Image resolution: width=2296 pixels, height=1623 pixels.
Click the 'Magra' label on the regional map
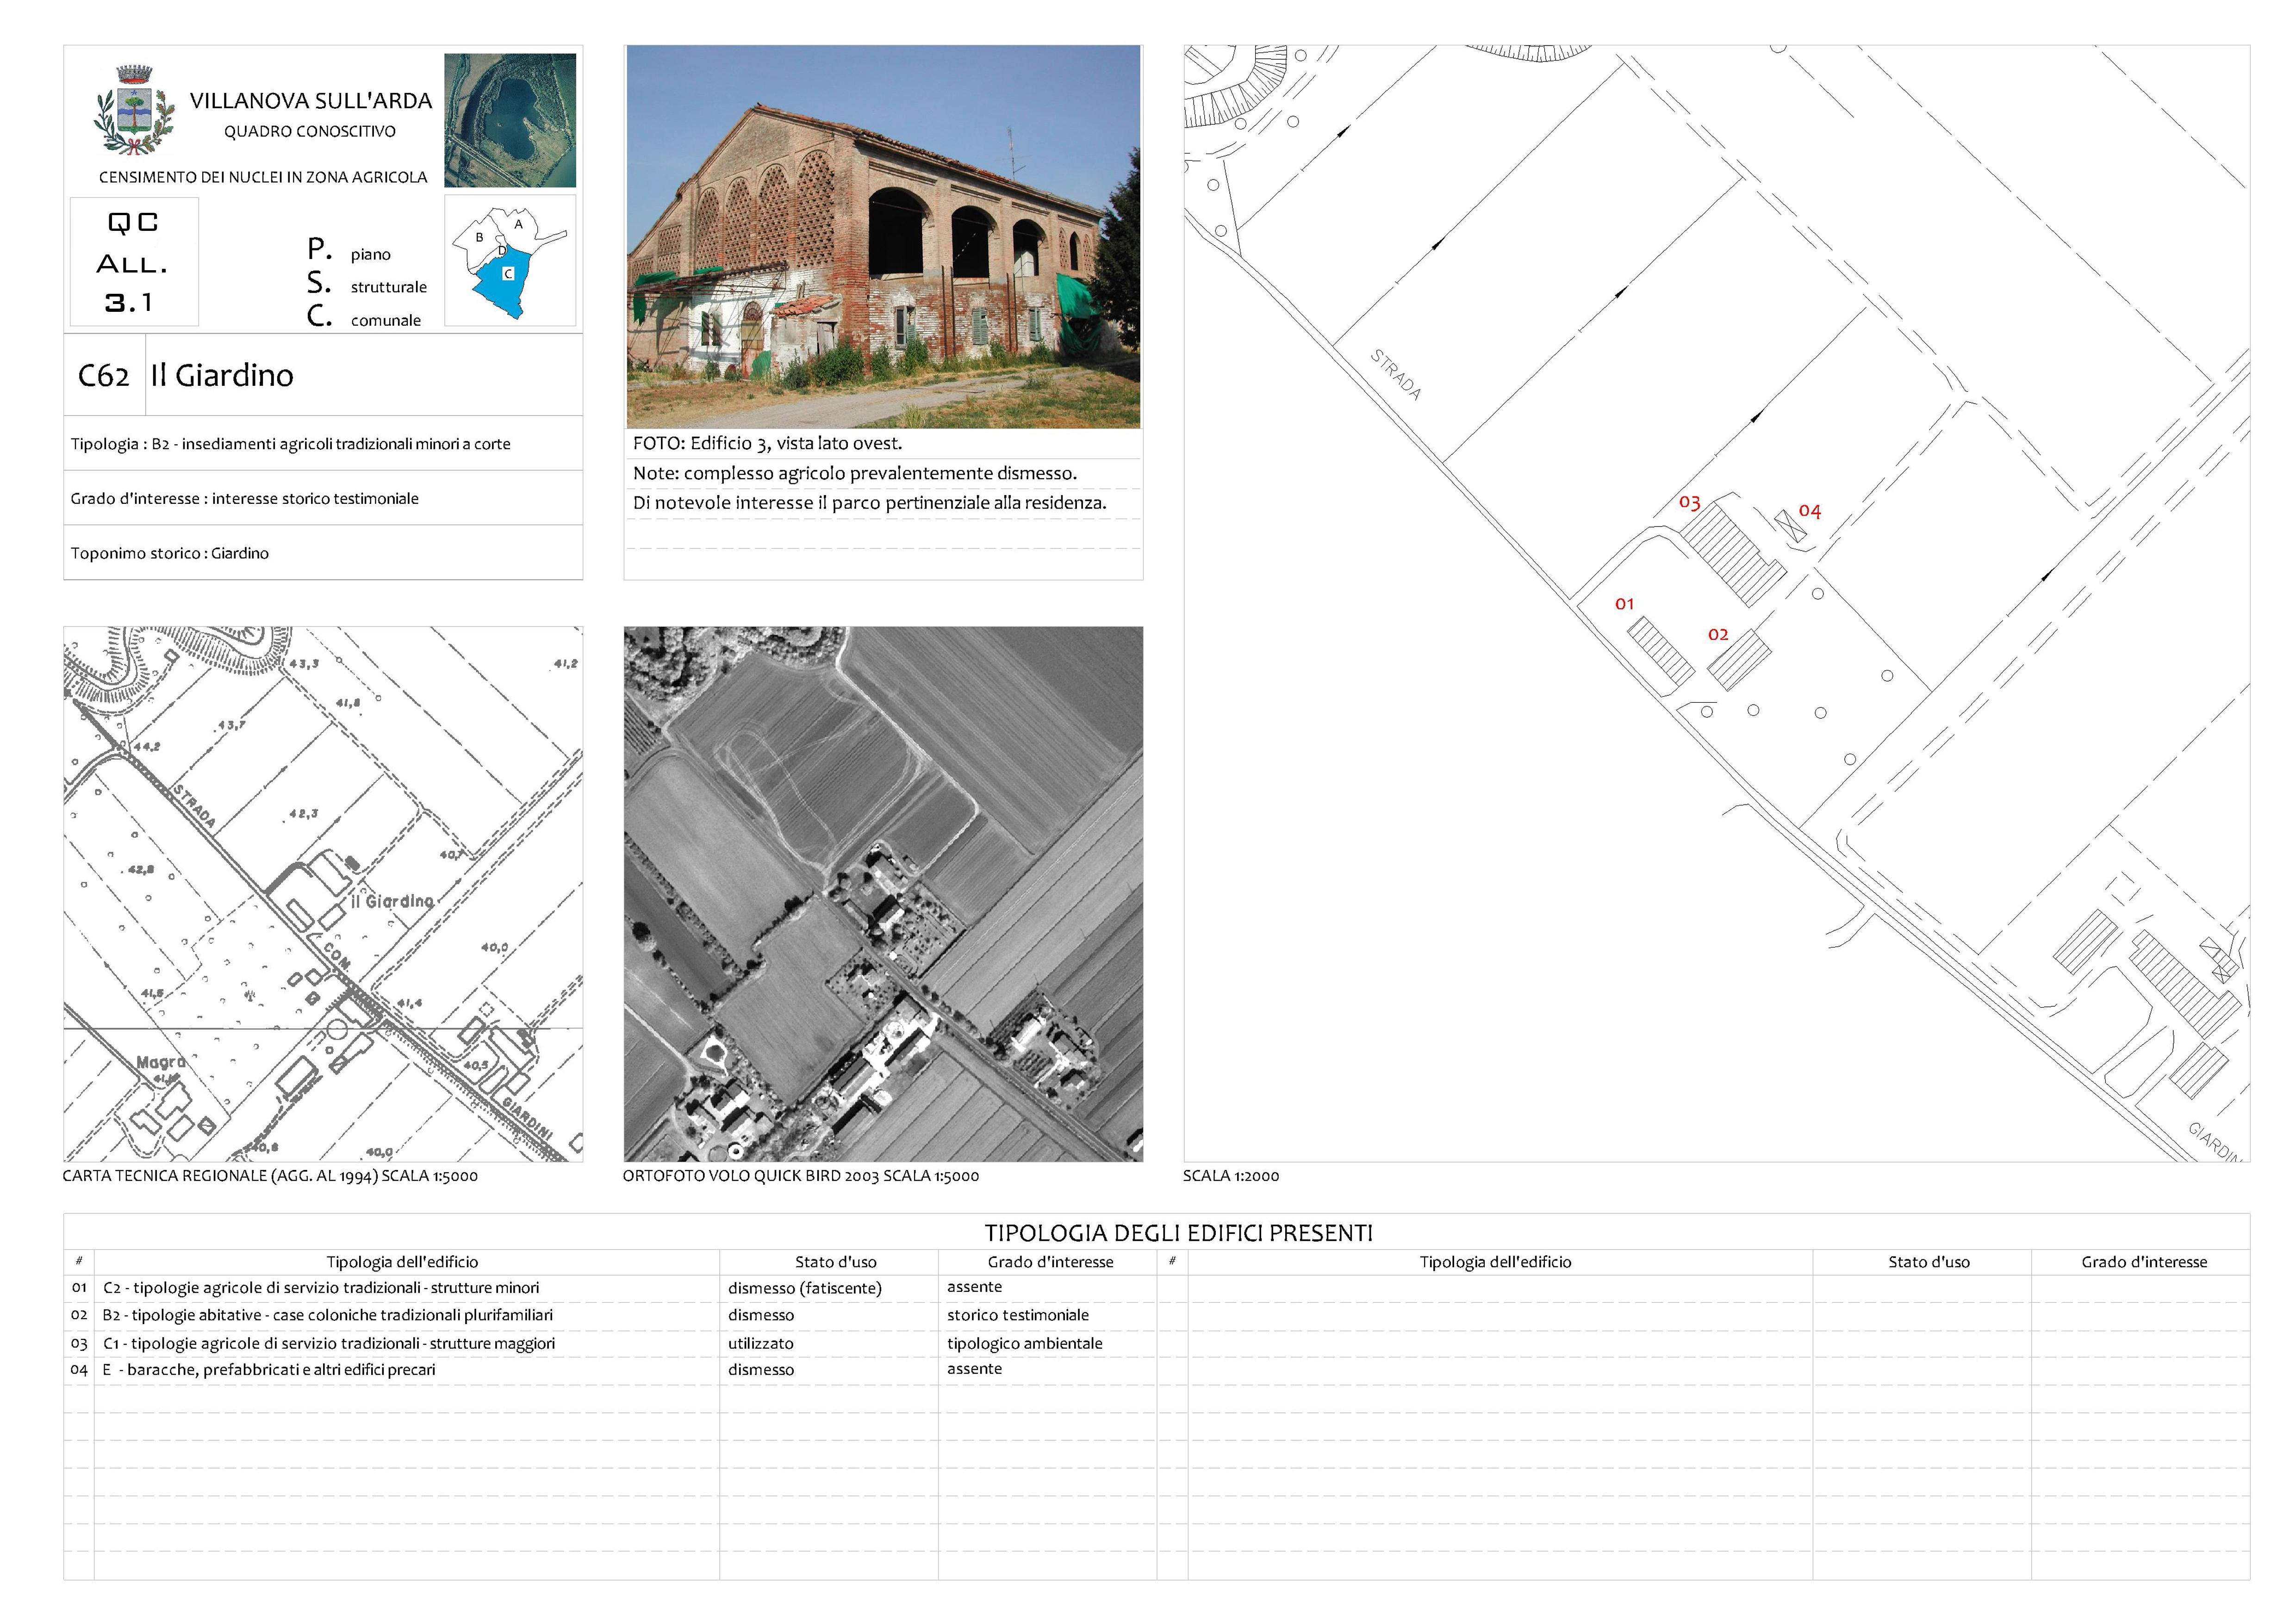click(161, 1061)
